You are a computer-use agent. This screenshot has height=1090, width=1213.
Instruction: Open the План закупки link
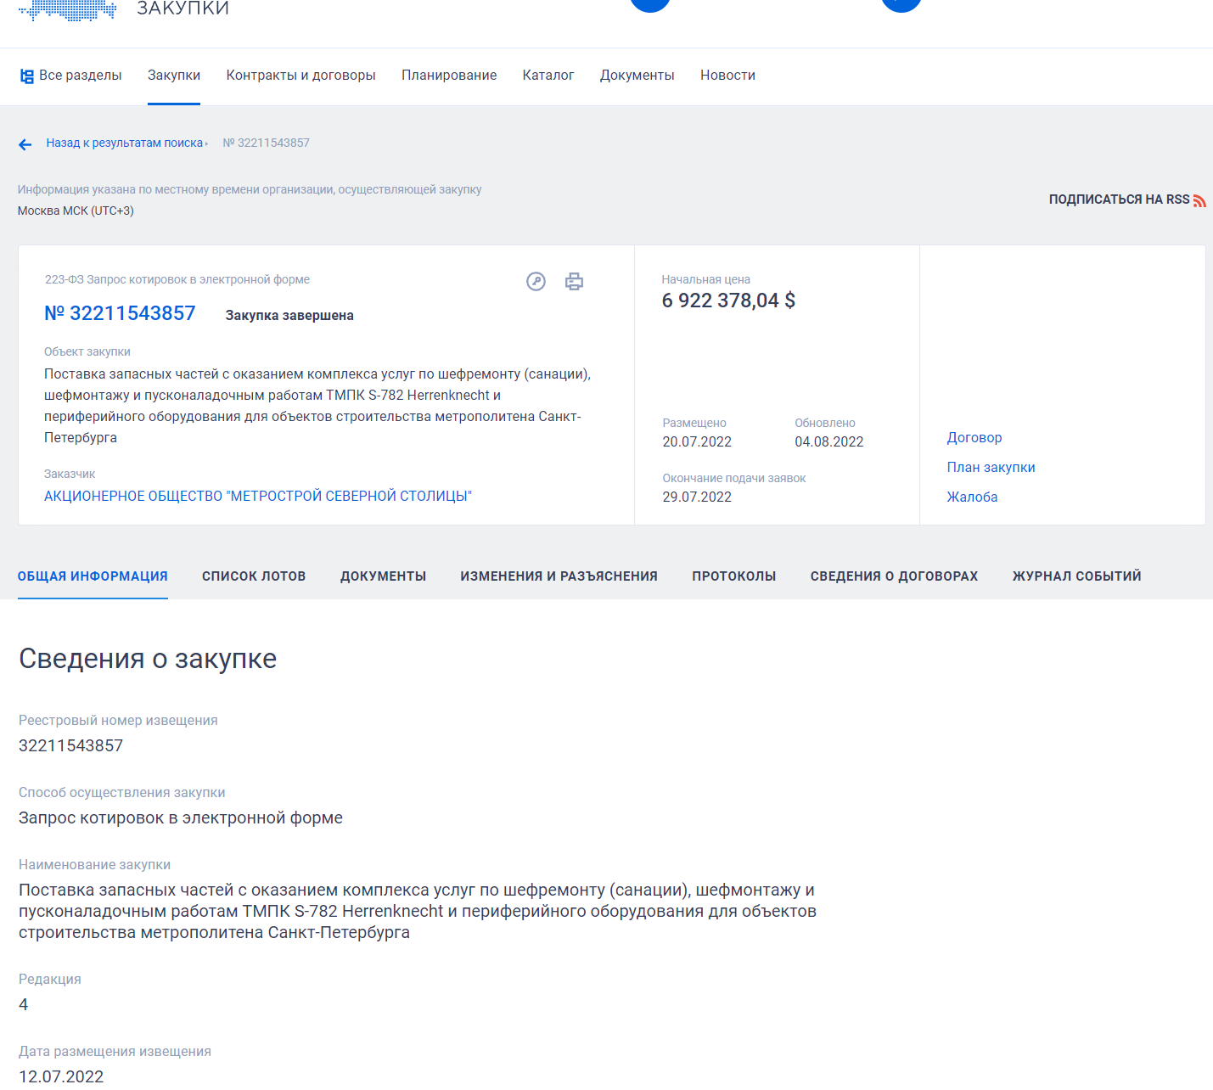pyautogui.click(x=991, y=468)
